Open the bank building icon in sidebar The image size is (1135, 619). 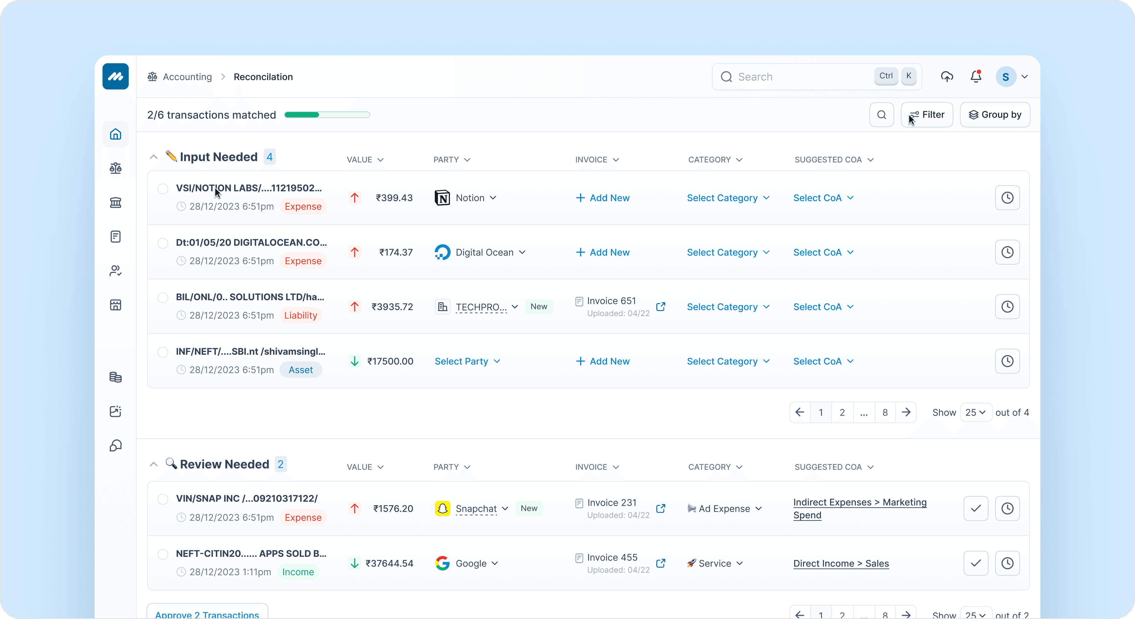pos(116,202)
